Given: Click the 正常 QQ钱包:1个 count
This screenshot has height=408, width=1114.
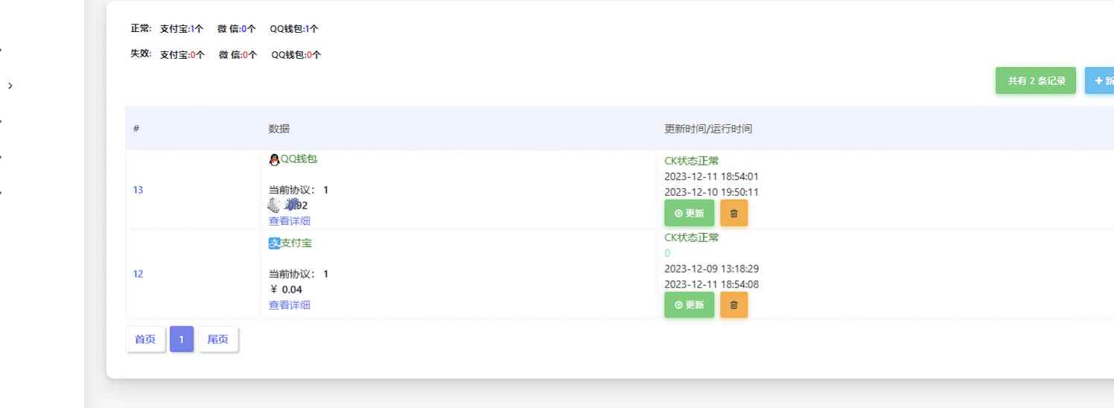Looking at the screenshot, I should coord(294,29).
